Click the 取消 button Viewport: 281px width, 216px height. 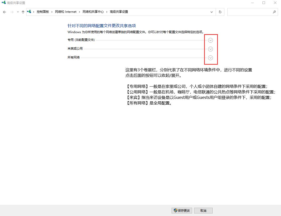(x=203, y=210)
